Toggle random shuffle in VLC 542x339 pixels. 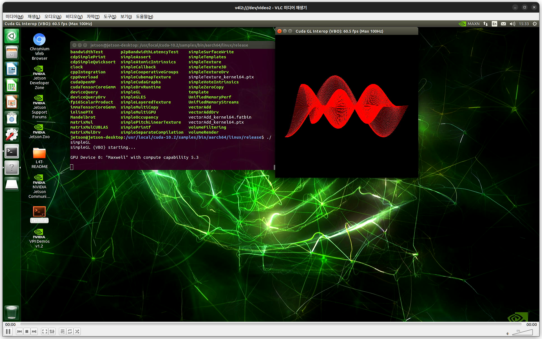(x=77, y=331)
